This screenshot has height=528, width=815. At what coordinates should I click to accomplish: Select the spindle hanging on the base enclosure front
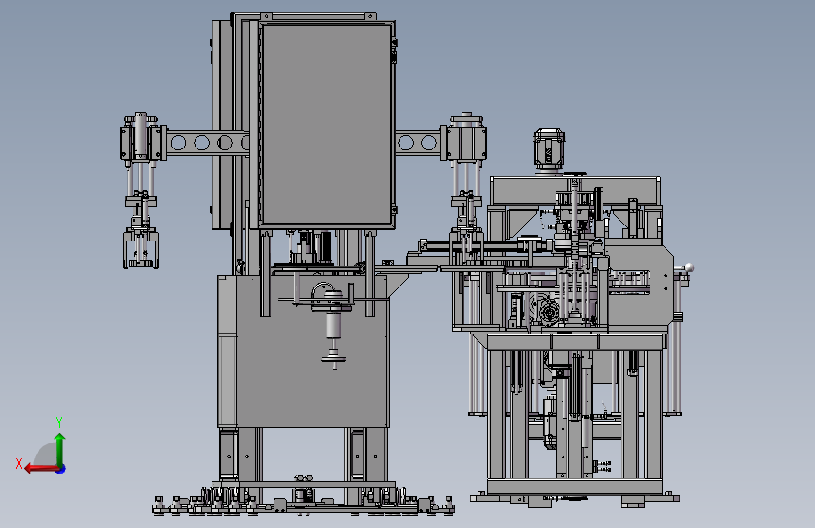click(333, 327)
